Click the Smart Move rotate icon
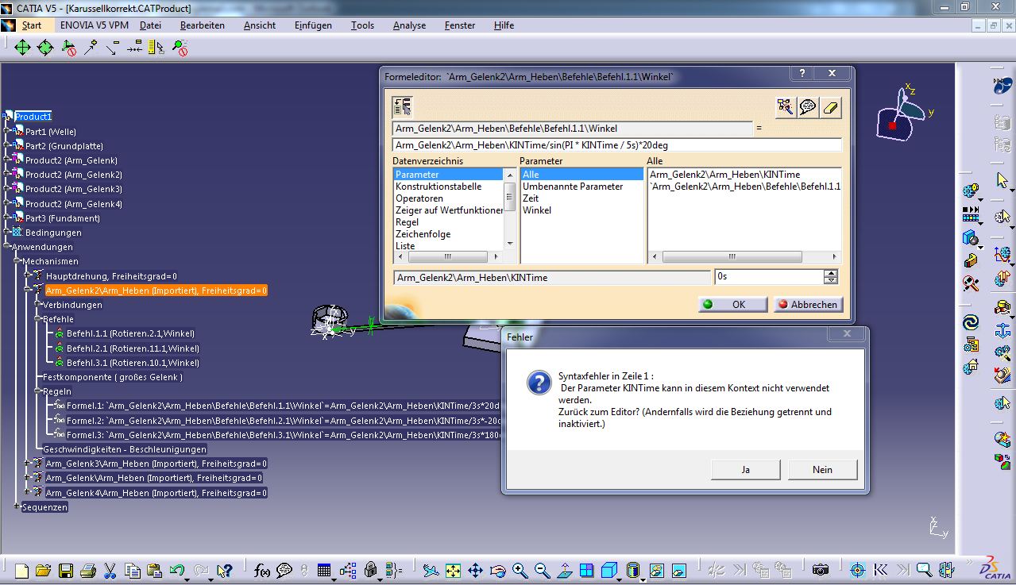The height and width of the screenshot is (585, 1016). [45, 48]
